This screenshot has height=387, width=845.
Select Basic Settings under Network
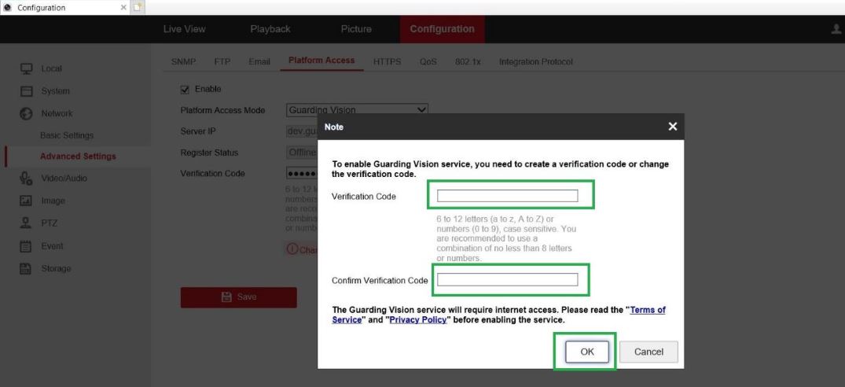[x=67, y=135]
